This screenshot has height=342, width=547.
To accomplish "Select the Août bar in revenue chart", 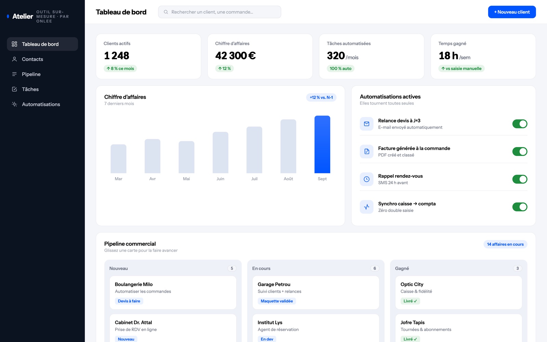I will pyautogui.click(x=288, y=146).
